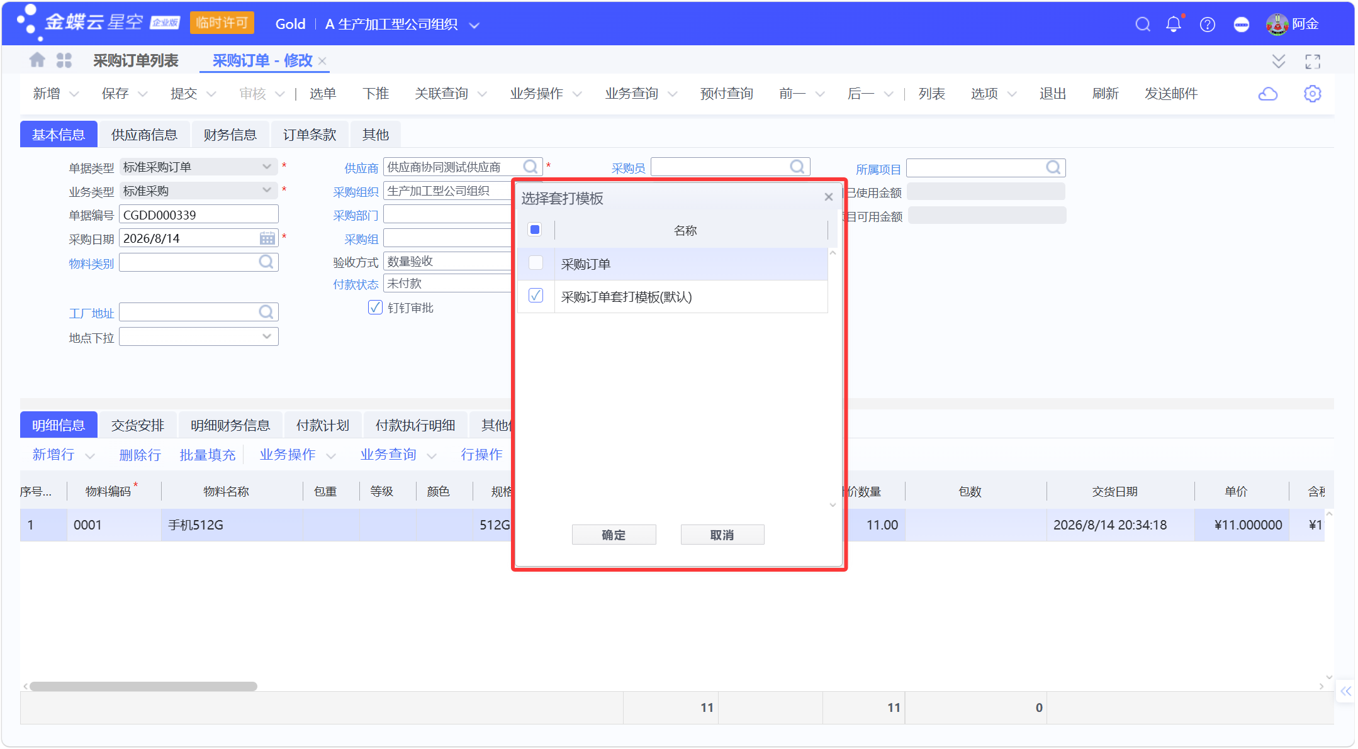This screenshot has height=749, width=1358.
Task: Close the 采购订单 - 修改 tab
Action: point(322,61)
